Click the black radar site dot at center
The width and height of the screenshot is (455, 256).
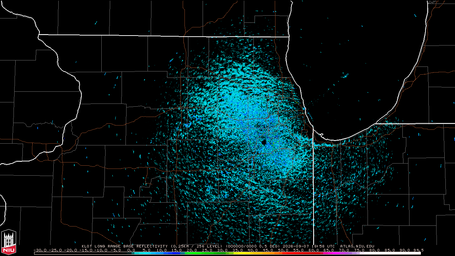tap(264, 142)
